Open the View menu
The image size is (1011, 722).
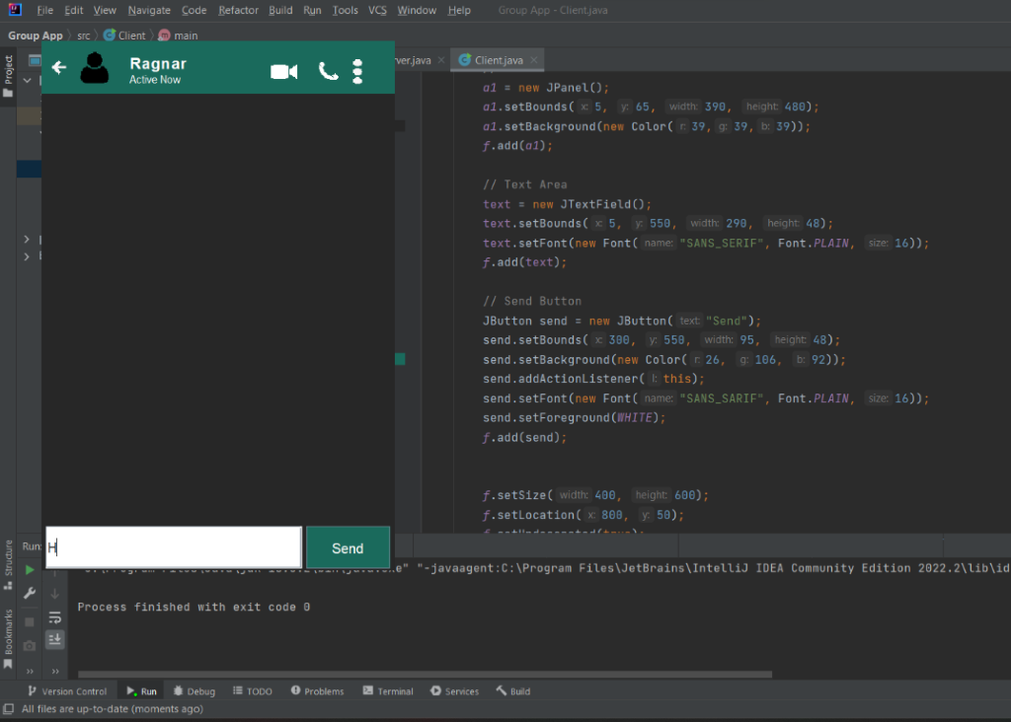point(105,10)
